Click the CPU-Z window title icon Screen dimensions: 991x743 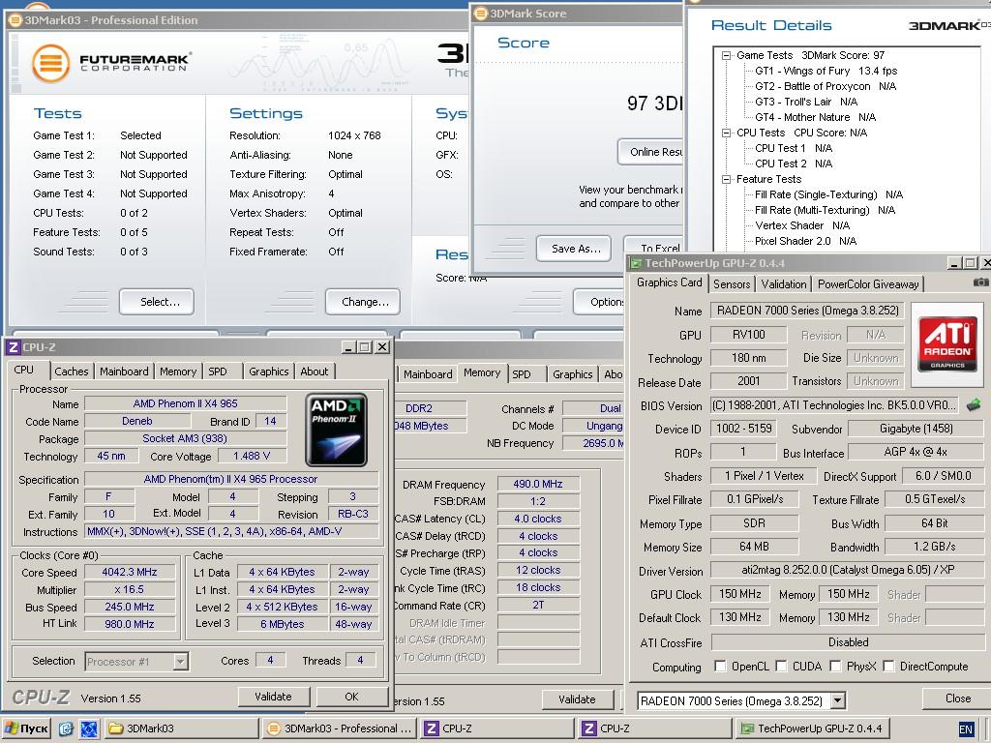[x=14, y=347]
